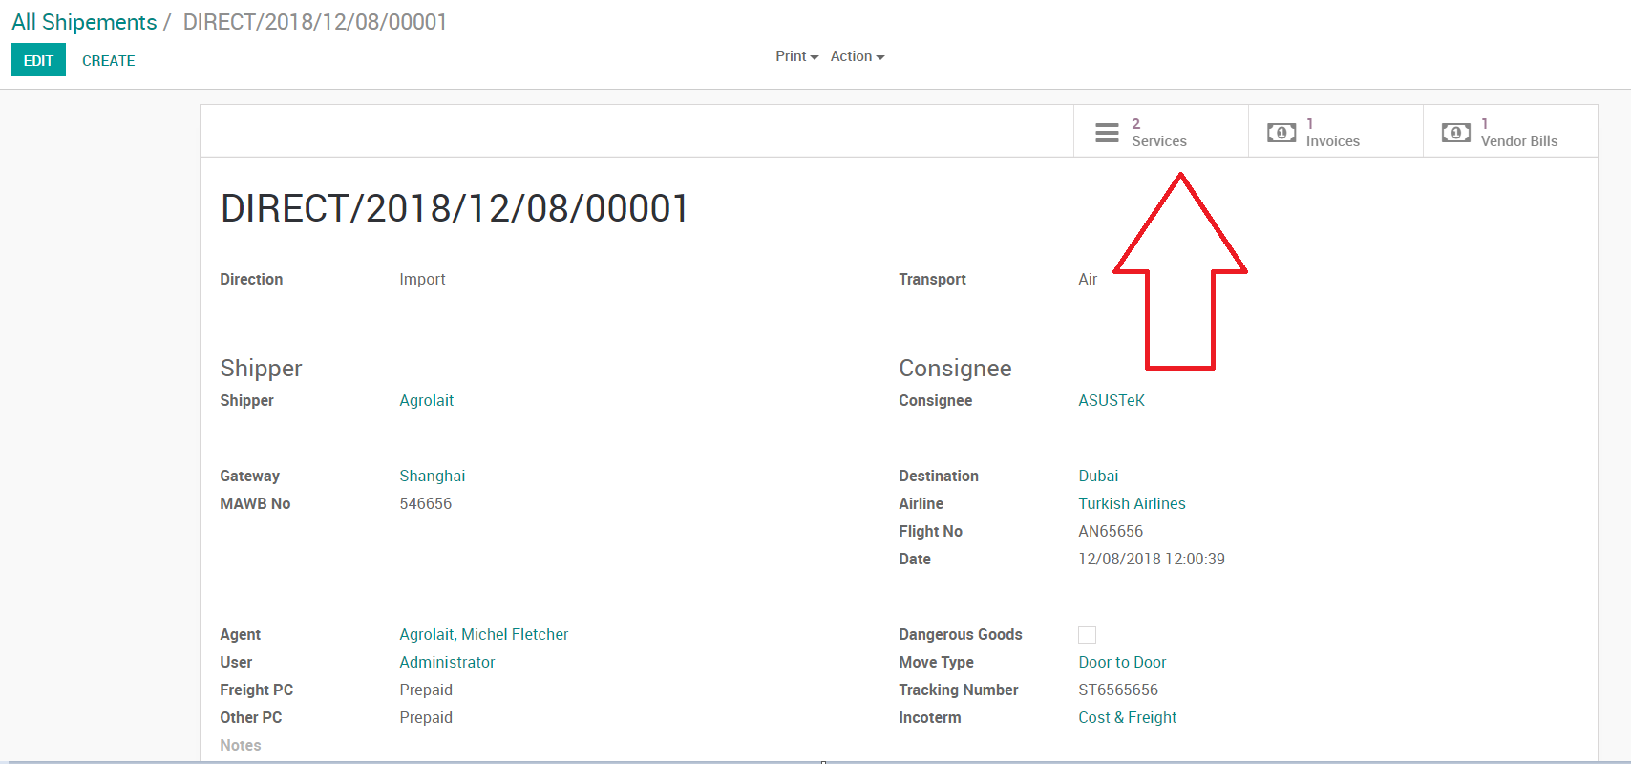This screenshot has height=764, width=1631.
Task: Open the ASUSTeK consignee link
Action: (1111, 400)
